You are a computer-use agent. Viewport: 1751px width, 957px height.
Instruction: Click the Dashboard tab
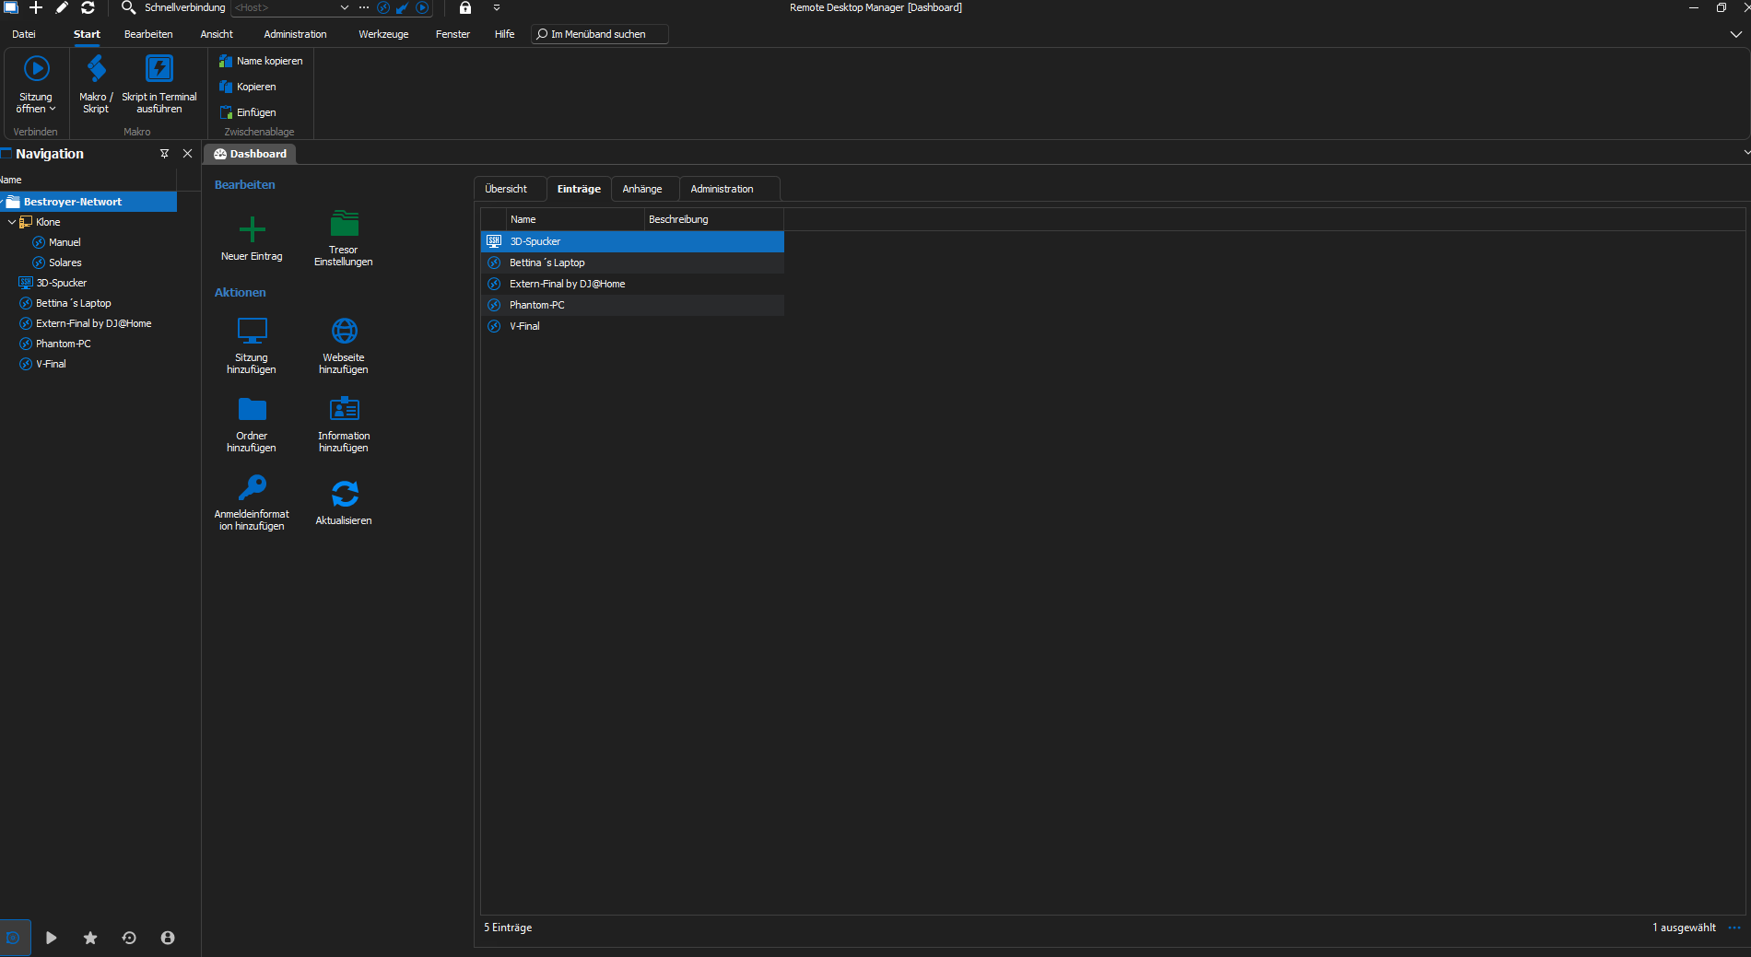click(251, 154)
